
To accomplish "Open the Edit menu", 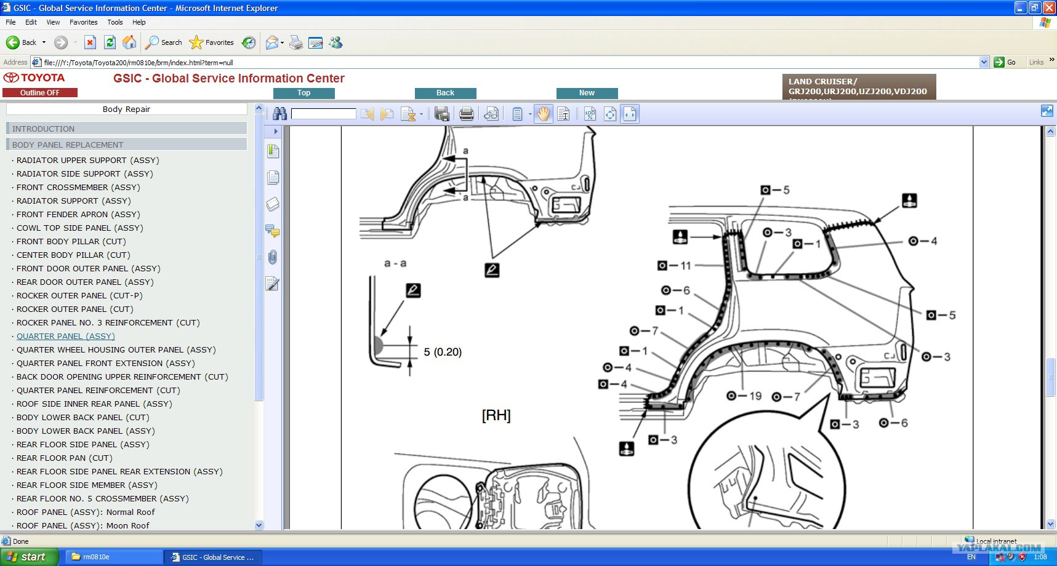I will coord(31,22).
